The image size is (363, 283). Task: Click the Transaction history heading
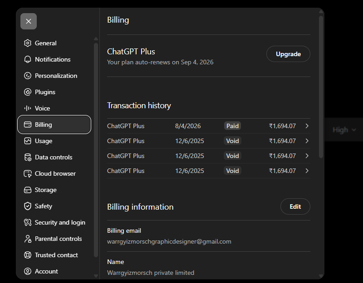click(x=139, y=106)
